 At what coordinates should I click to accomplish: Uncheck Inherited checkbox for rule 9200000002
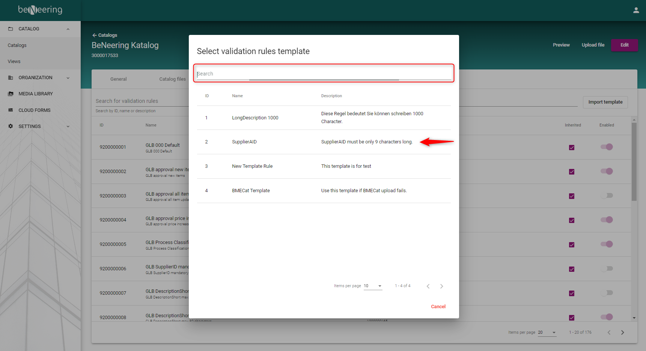[x=572, y=172]
